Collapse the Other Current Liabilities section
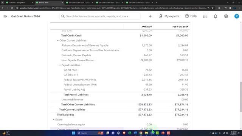This screenshot has width=242, height=136. pyautogui.click(x=58, y=40)
